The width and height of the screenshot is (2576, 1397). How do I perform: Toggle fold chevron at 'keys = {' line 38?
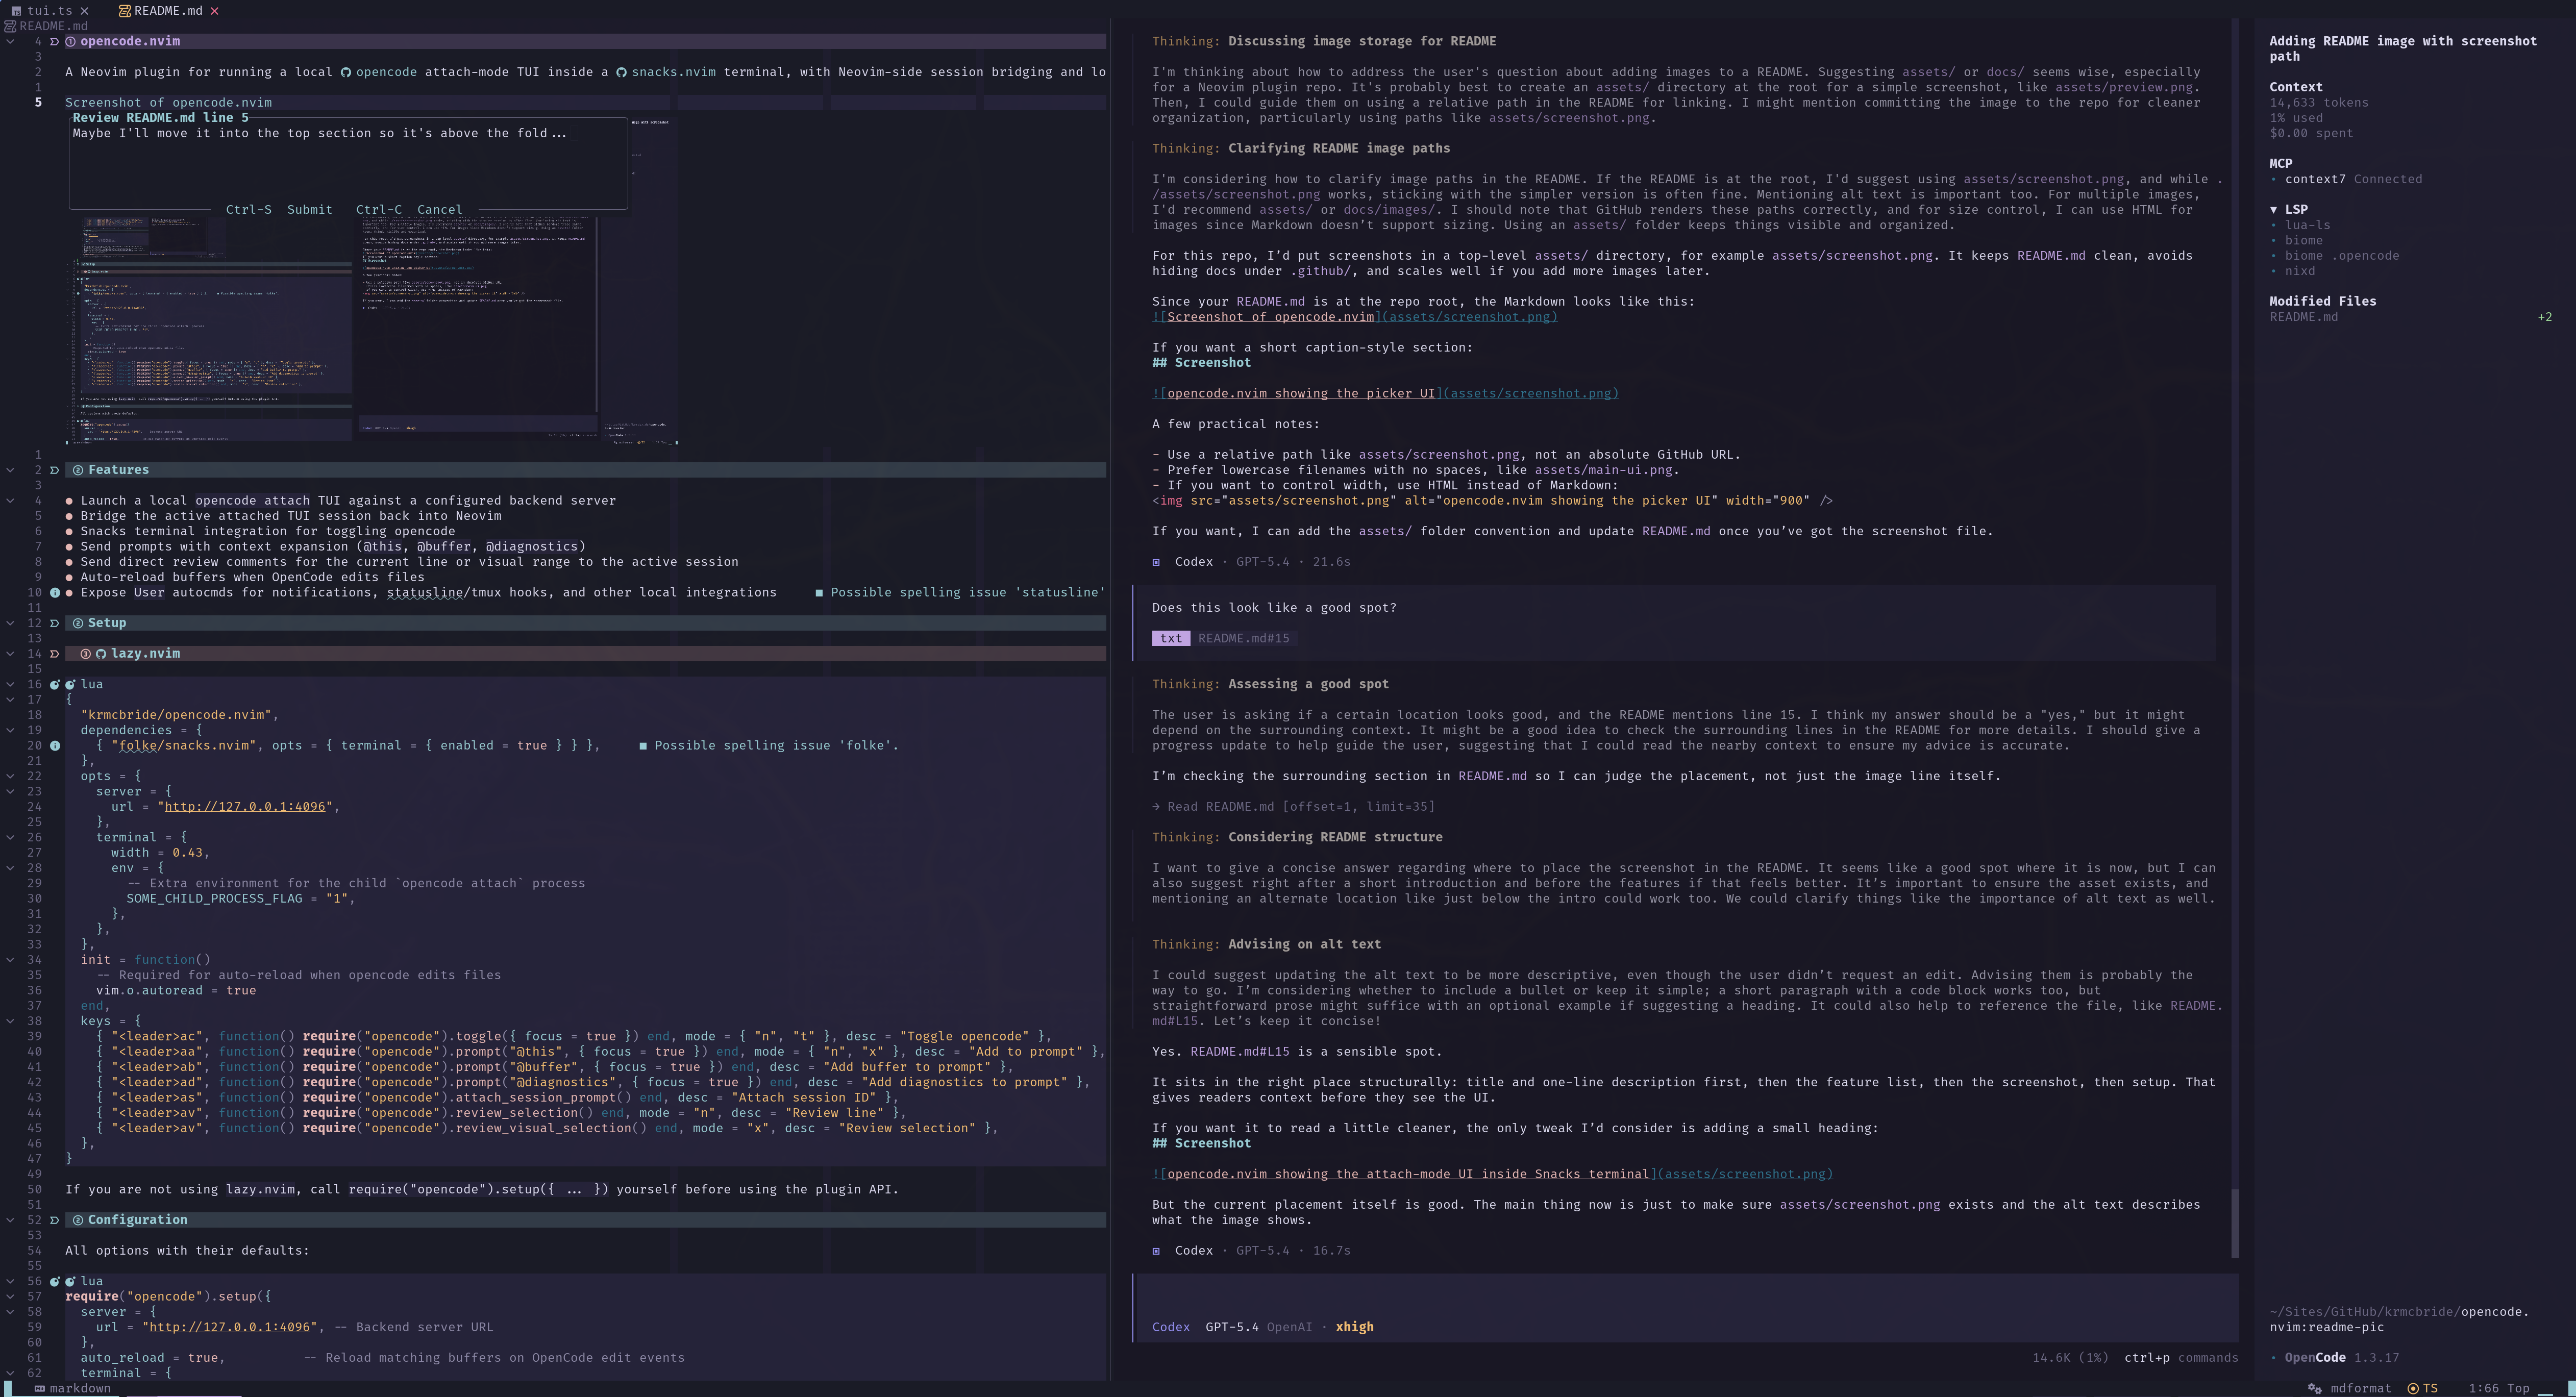click(x=10, y=1021)
